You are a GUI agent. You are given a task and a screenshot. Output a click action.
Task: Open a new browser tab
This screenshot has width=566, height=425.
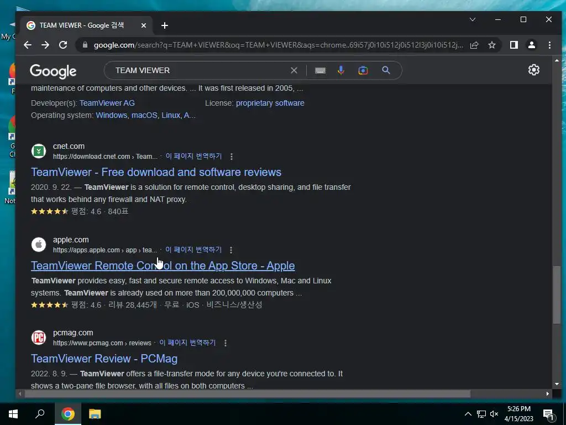(x=165, y=25)
